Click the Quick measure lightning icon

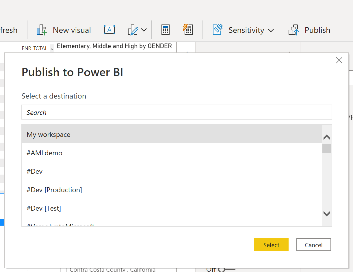tap(188, 29)
